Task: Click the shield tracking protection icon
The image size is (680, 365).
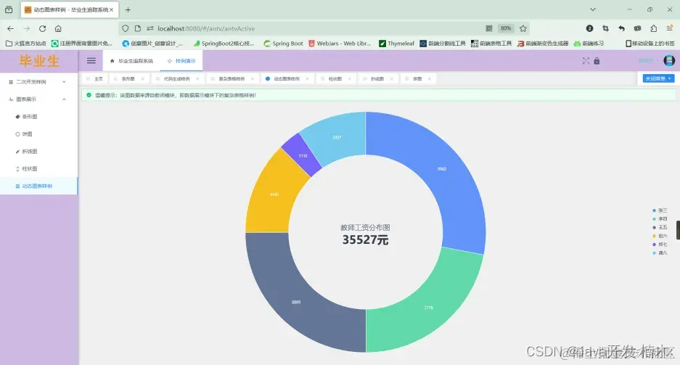Action: [126, 28]
